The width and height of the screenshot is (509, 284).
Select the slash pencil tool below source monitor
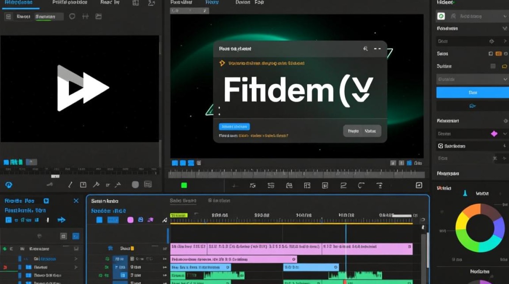click(x=70, y=185)
